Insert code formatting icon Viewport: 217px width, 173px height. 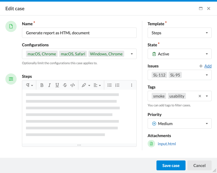[73, 85]
